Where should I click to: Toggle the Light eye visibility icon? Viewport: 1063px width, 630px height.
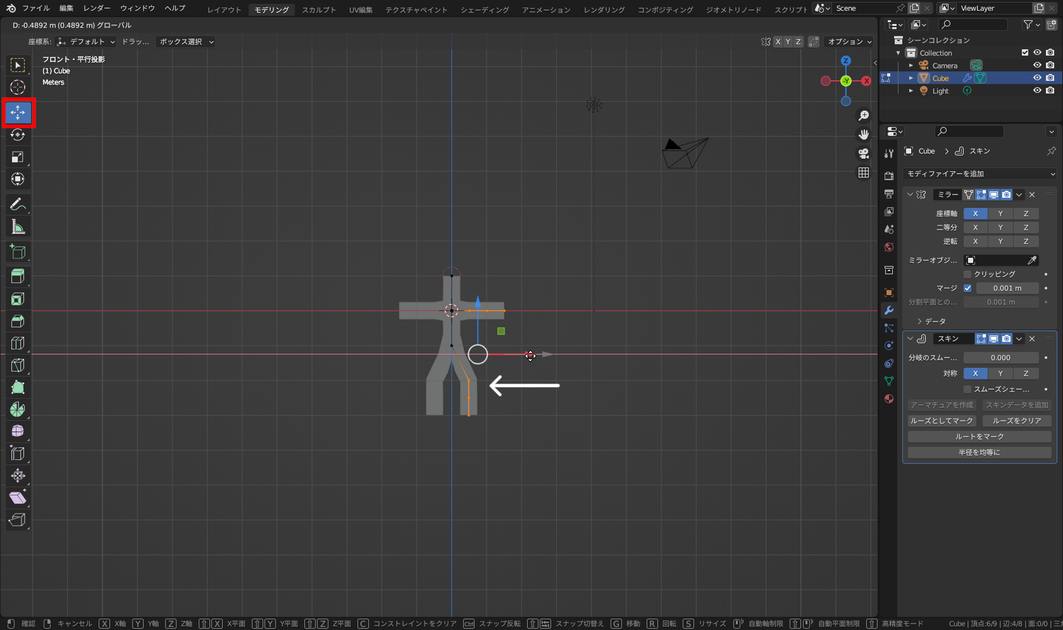point(1037,90)
